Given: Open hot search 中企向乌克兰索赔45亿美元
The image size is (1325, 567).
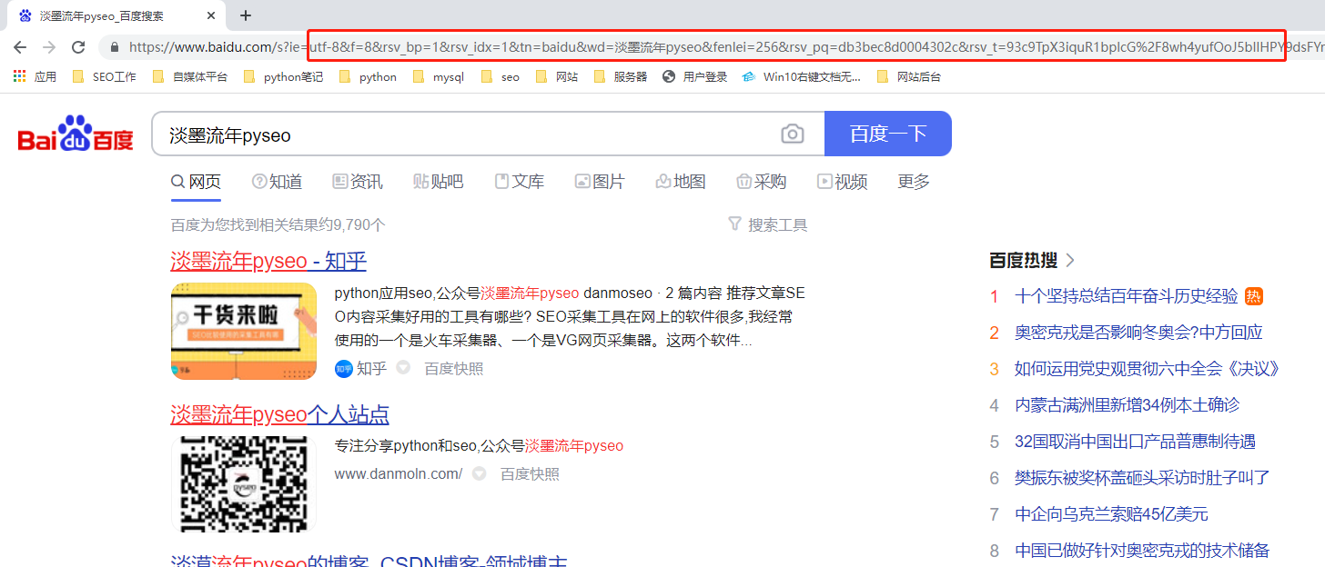Looking at the screenshot, I should point(1111,514).
